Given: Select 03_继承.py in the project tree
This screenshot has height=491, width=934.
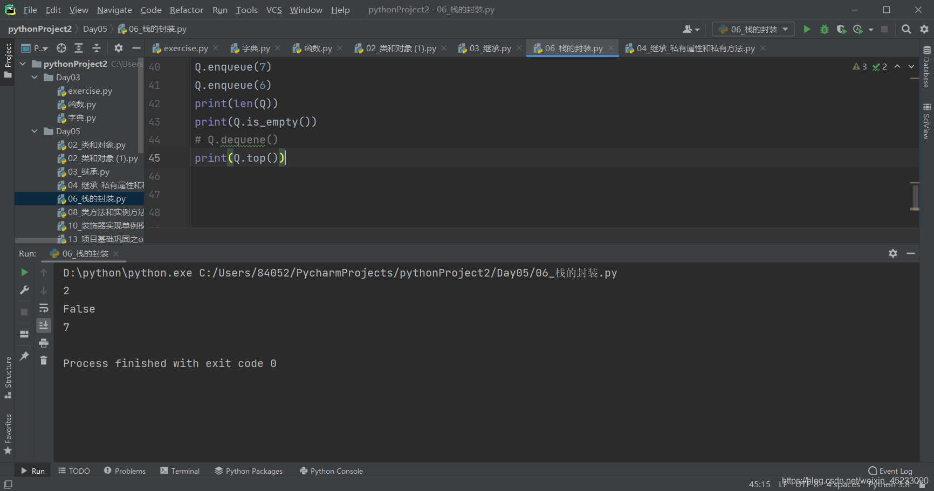Looking at the screenshot, I should 88,172.
